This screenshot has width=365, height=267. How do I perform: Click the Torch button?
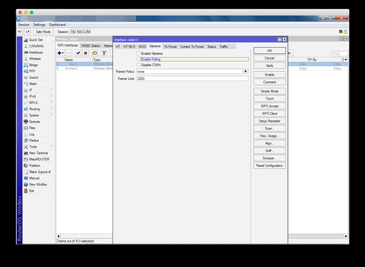[270, 99]
